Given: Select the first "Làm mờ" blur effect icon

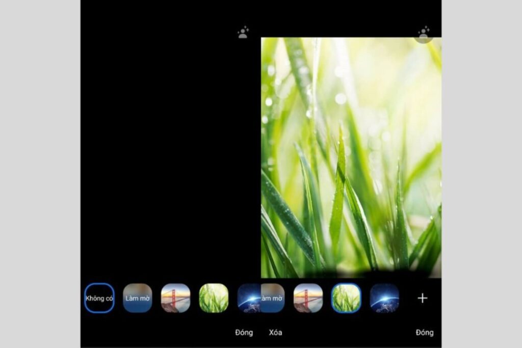Looking at the screenshot, I should [137, 298].
